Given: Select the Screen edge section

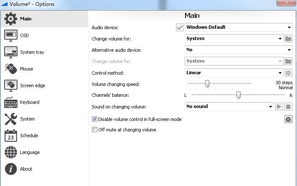Looking at the screenshot, I should pos(32,85).
